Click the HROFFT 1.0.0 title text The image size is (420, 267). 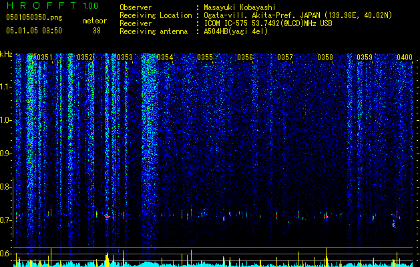tap(52, 5)
